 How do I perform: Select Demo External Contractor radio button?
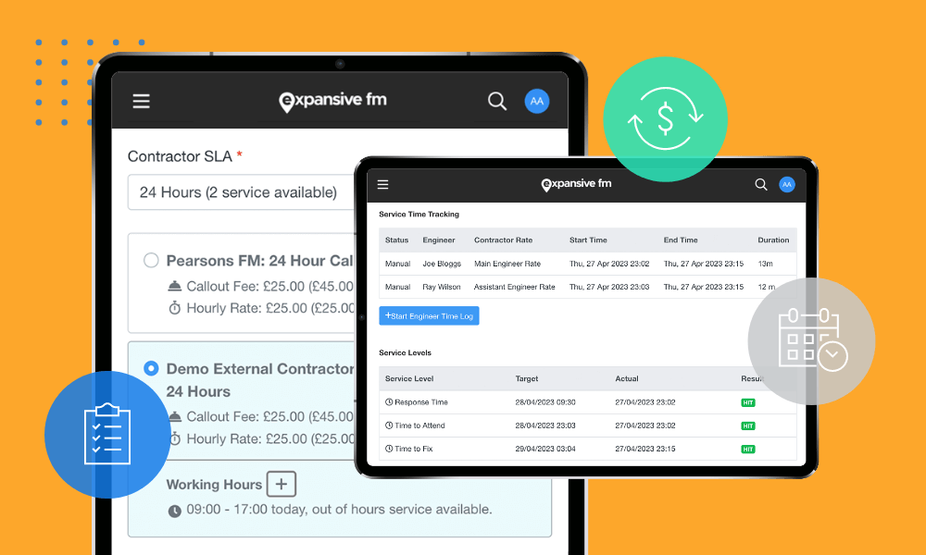(151, 369)
